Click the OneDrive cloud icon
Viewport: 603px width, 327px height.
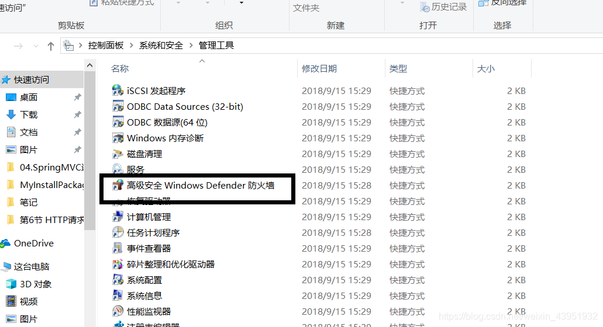tap(5, 243)
